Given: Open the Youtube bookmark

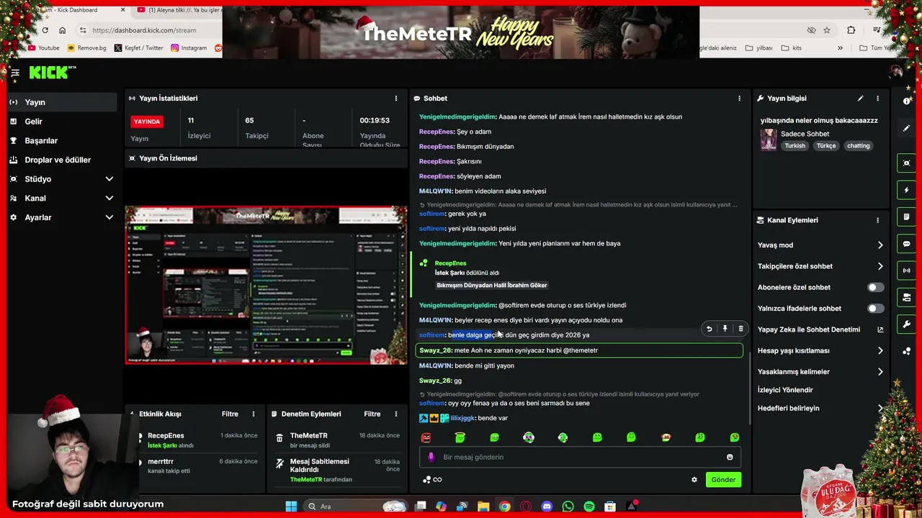Looking at the screenshot, I should tap(44, 48).
